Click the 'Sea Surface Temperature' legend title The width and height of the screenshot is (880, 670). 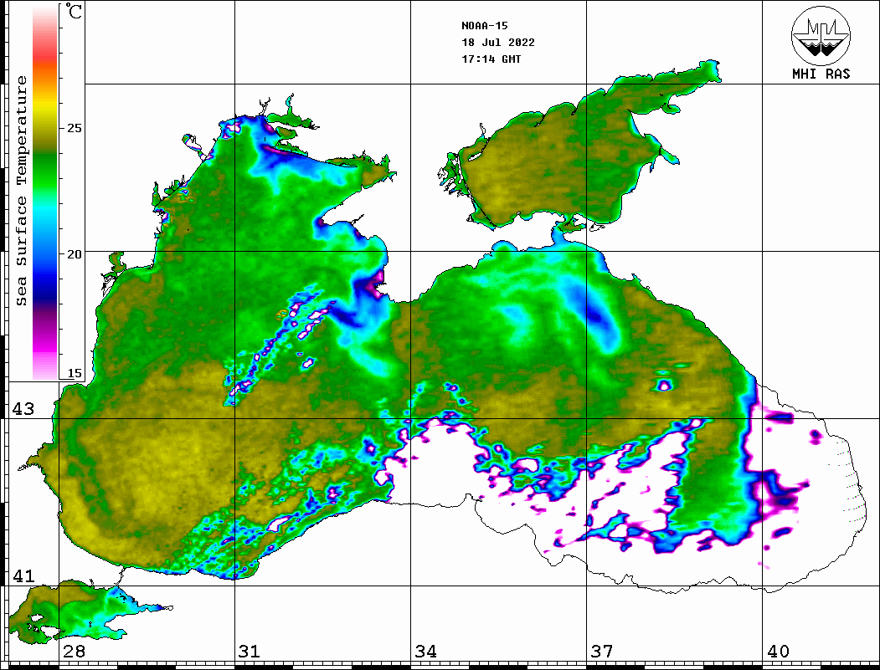click(21, 191)
